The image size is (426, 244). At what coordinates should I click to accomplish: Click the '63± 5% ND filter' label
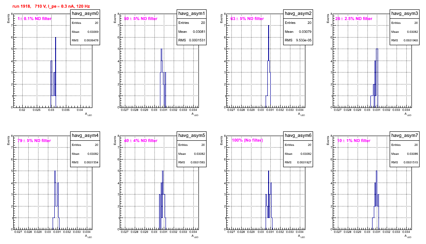(247, 19)
